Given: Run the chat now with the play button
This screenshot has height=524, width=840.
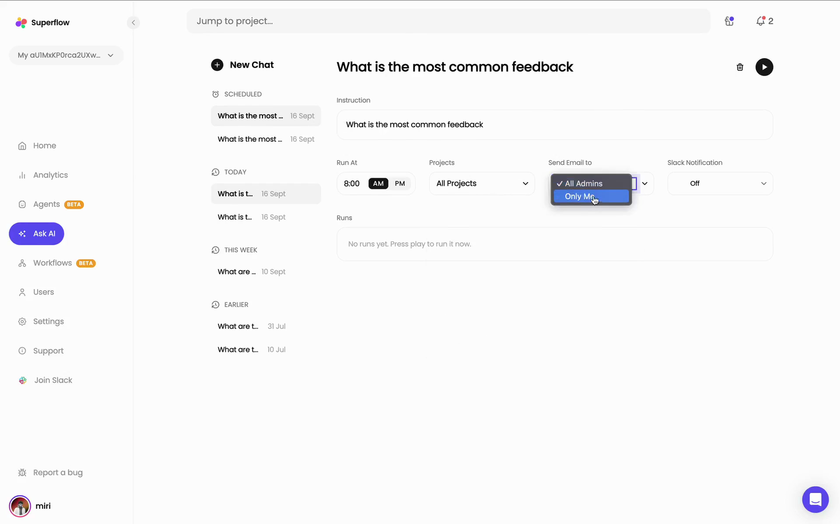Looking at the screenshot, I should (x=764, y=67).
